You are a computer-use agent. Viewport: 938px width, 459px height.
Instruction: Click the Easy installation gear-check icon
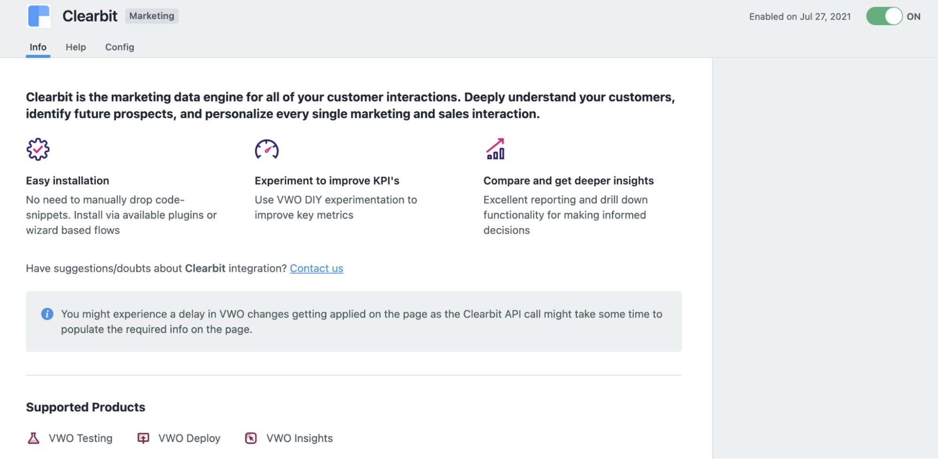click(38, 149)
